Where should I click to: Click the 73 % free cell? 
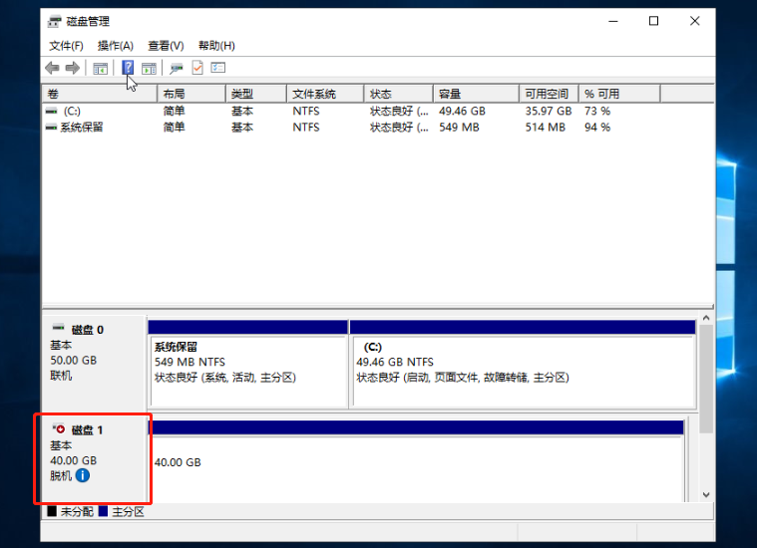597,111
